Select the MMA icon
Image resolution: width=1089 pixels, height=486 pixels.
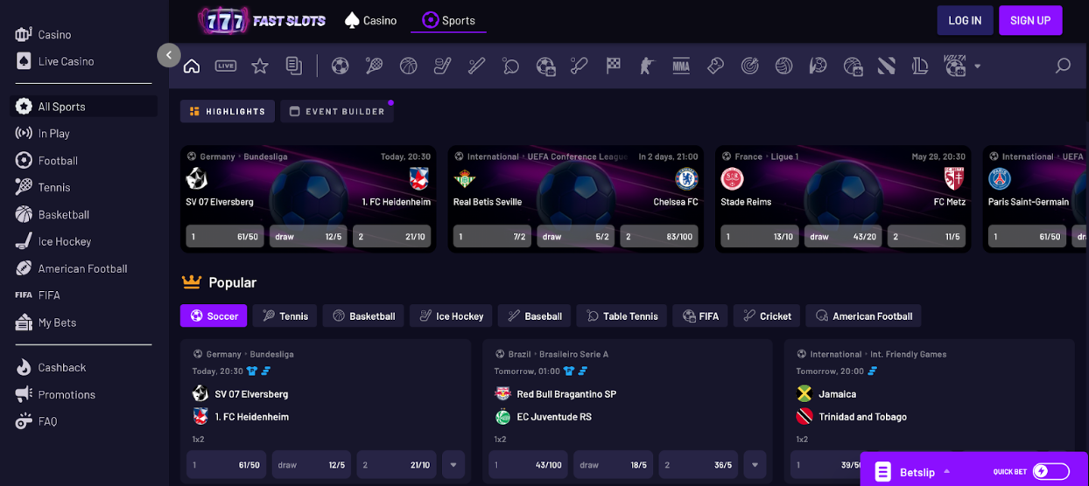click(681, 66)
